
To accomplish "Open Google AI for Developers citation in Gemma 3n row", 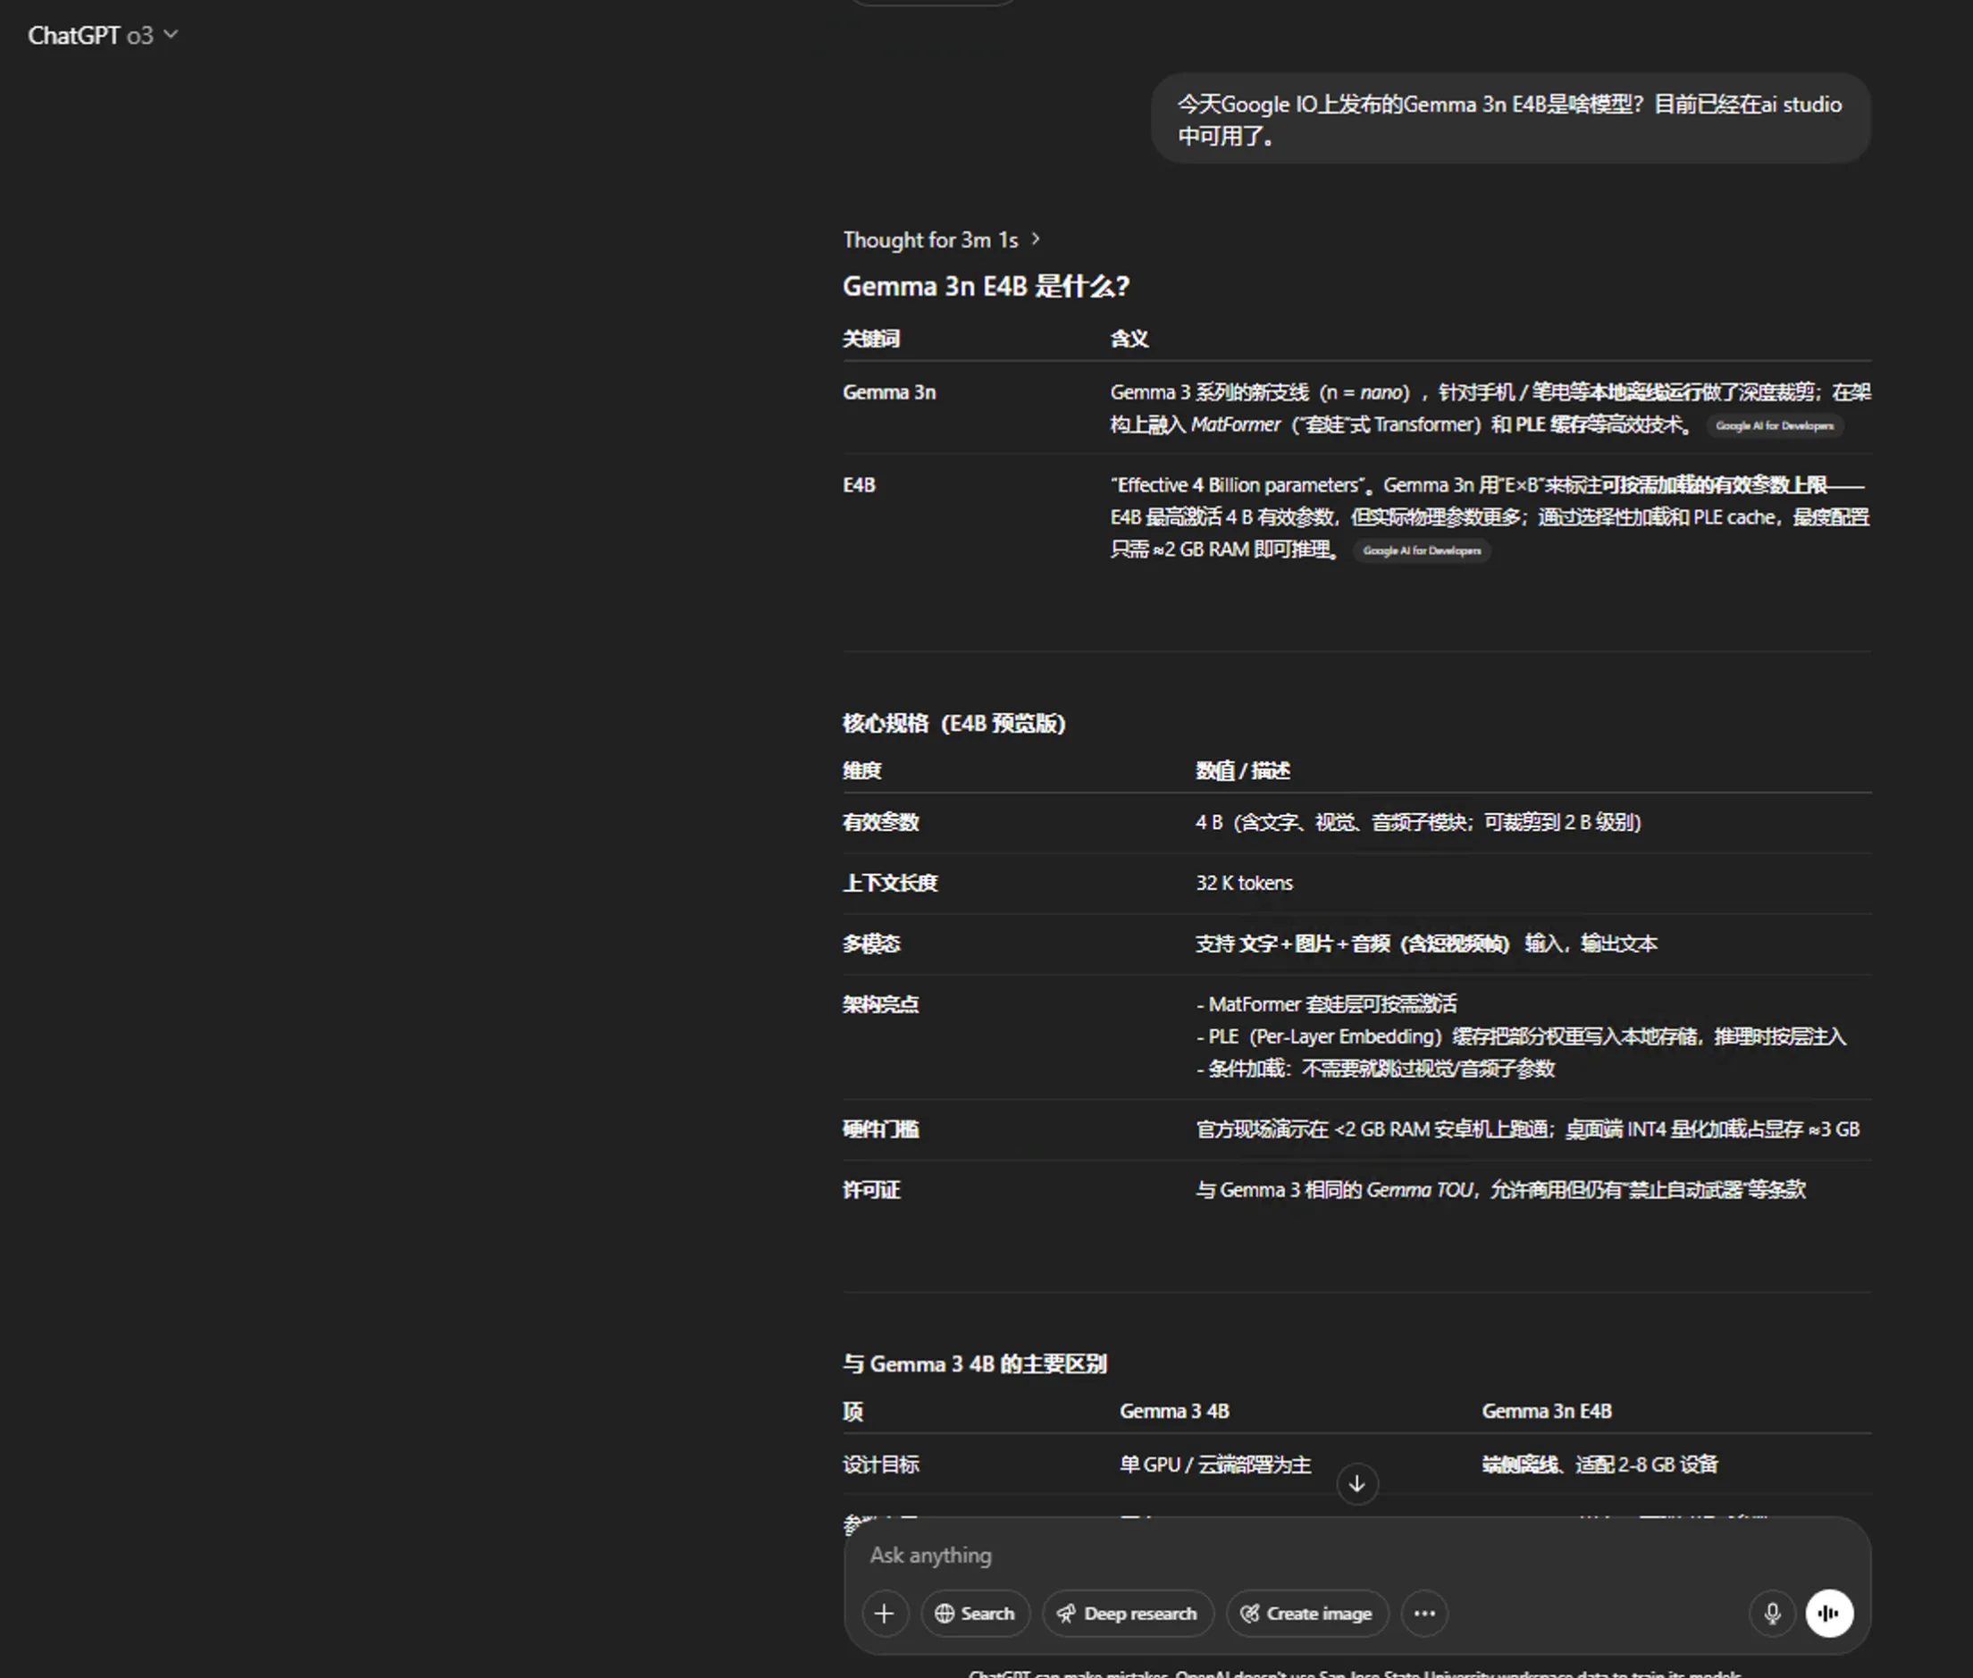I will (1774, 426).
